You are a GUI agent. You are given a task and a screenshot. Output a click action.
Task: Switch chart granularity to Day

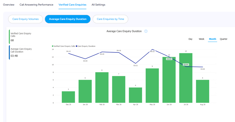tap(190, 39)
